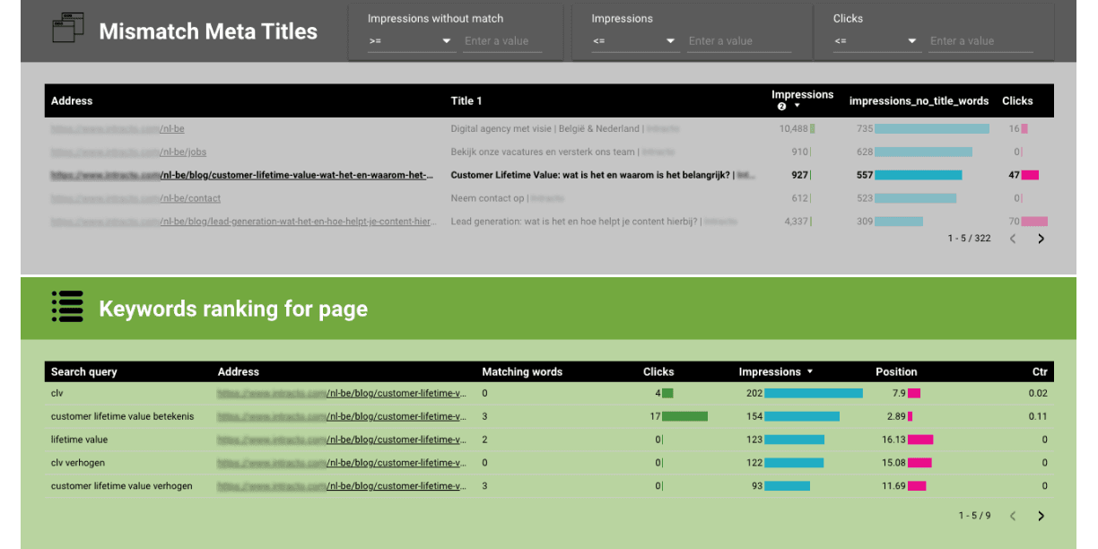
Task: Click the browser windows icon beside Mismatch Meta Titles
Action: click(67, 29)
